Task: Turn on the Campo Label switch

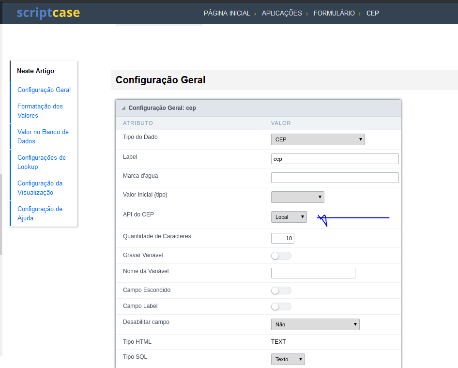Action: (281, 307)
